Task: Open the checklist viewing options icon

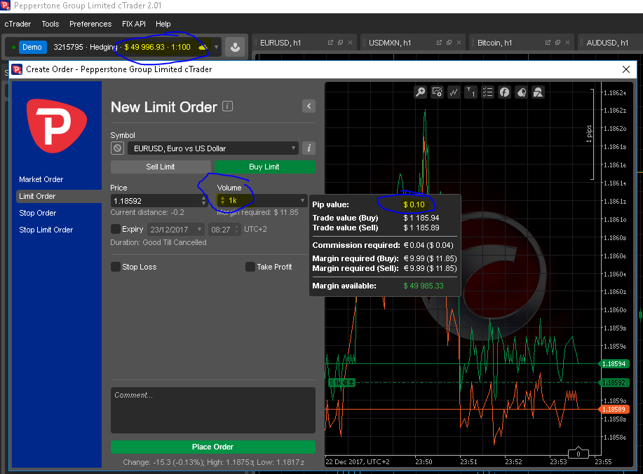Action: click(x=487, y=92)
